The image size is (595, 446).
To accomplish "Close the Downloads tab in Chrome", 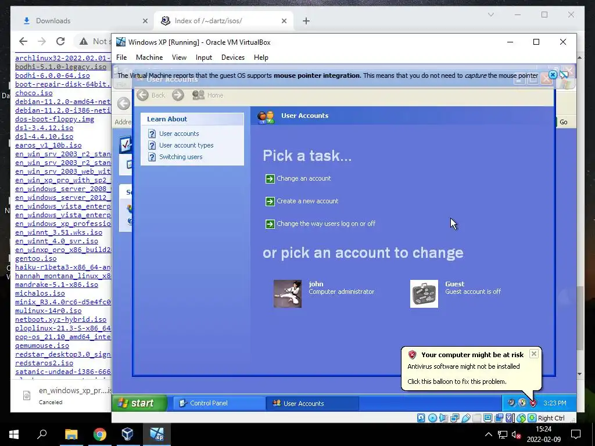I will 145,21.
